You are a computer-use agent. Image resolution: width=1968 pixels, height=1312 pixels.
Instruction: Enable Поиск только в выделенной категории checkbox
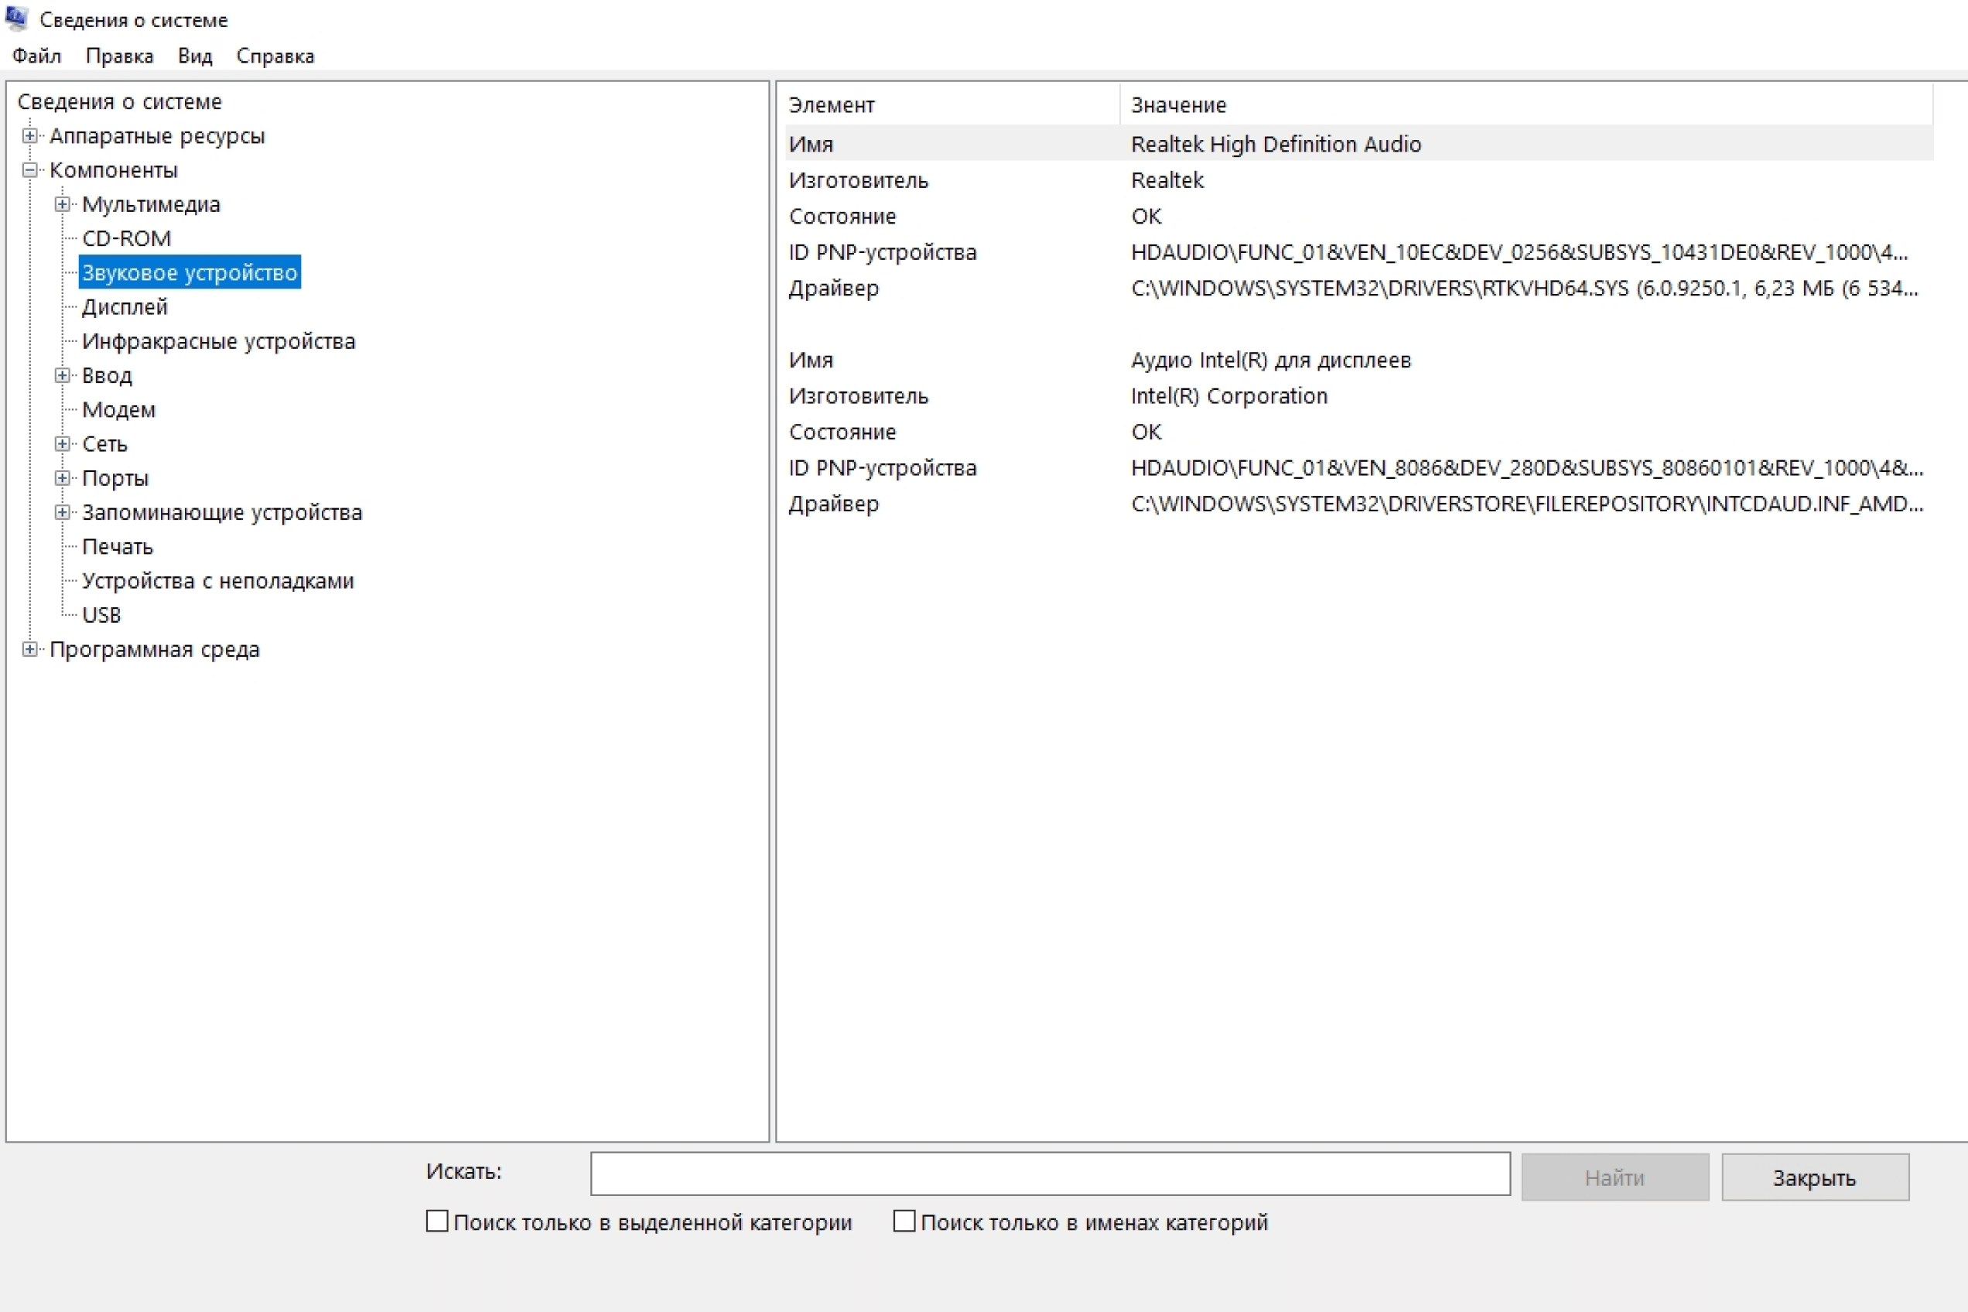(437, 1221)
